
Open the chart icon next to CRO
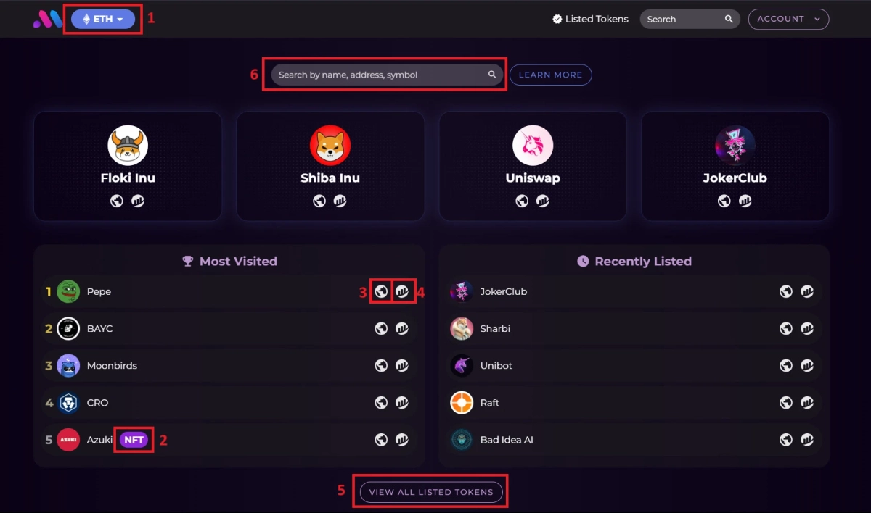[401, 402]
